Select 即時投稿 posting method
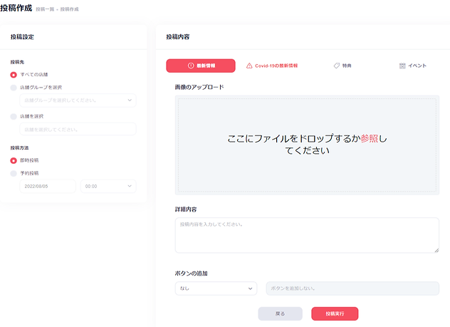The image size is (450, 327). (14, 160)
